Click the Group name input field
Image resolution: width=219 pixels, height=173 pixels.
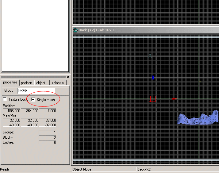[36, 90]
